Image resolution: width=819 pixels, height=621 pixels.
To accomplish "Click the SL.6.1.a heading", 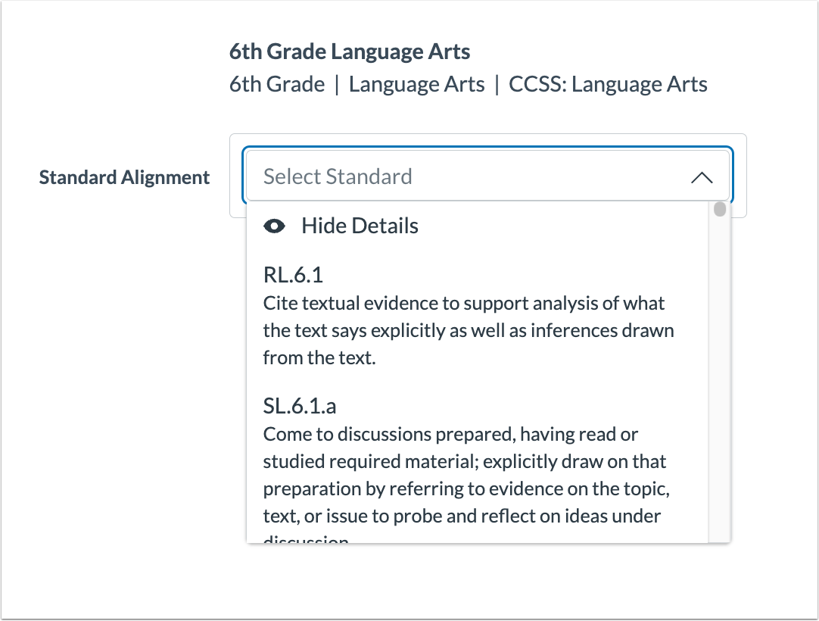I will [x=301, y=407].
